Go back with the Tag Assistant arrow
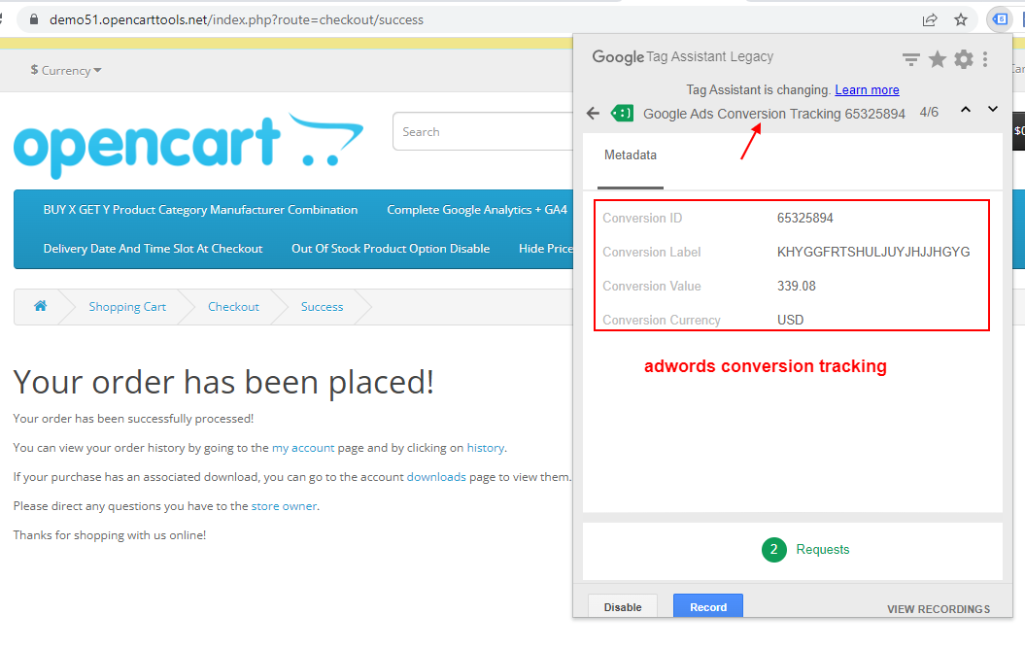This screenshot has width=1025, height=649. pos(593,114)
